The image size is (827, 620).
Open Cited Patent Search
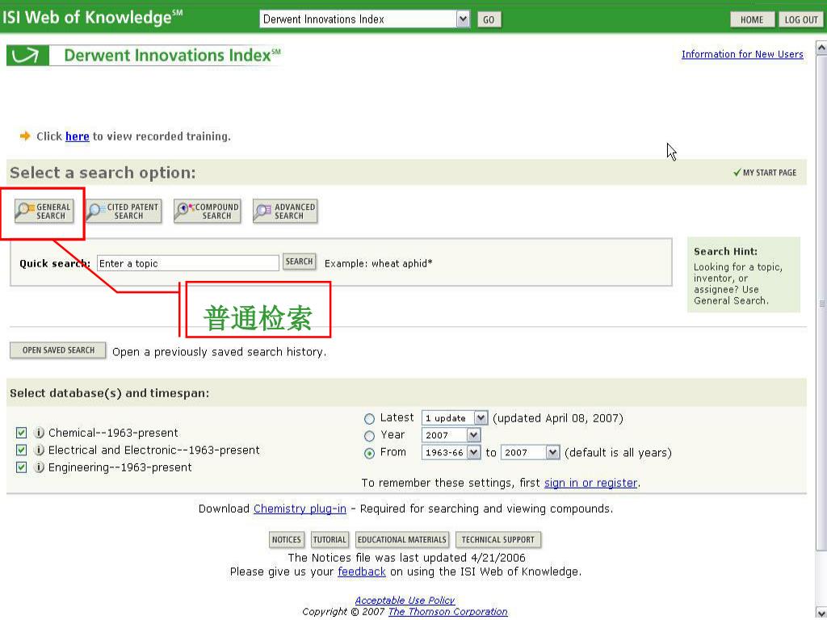click(x=124, y=212)
